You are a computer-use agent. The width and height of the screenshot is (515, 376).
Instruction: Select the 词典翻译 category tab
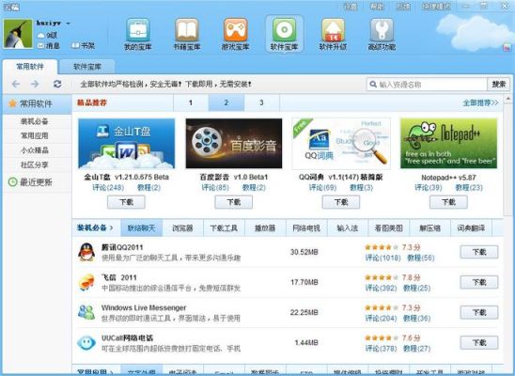(x=472, y=227)
